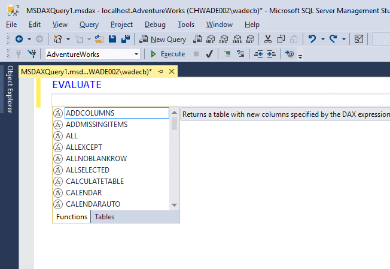Click the Save All icon

point(126,39)
